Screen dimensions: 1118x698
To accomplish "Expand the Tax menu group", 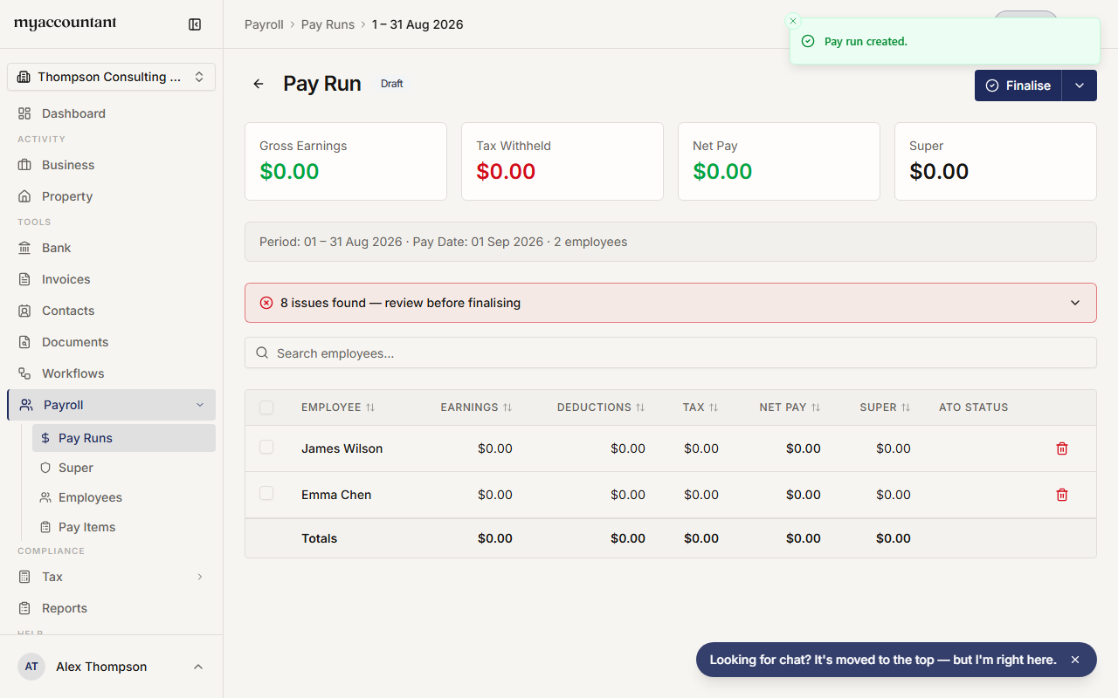I will click(x=200, y=577).
